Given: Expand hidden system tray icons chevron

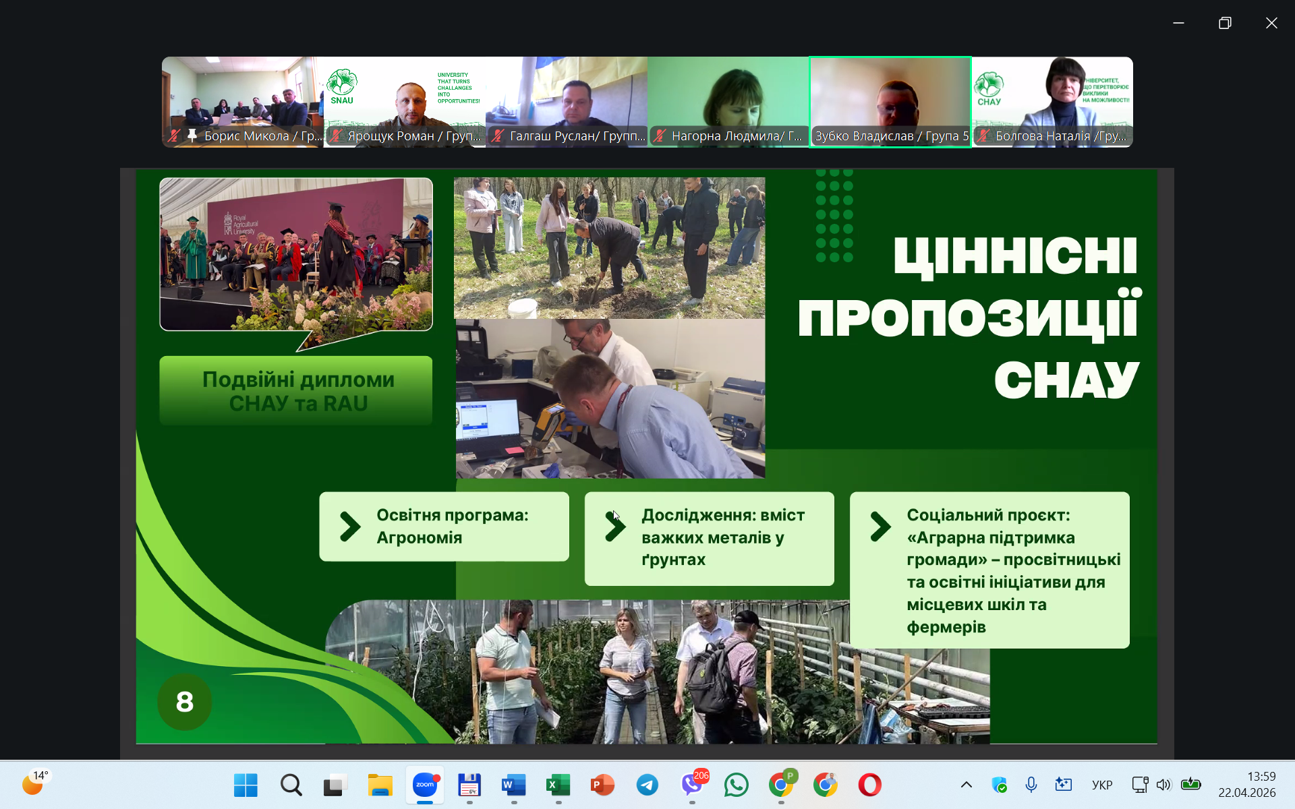Looking at the screenshot, I should click(966, 785).
